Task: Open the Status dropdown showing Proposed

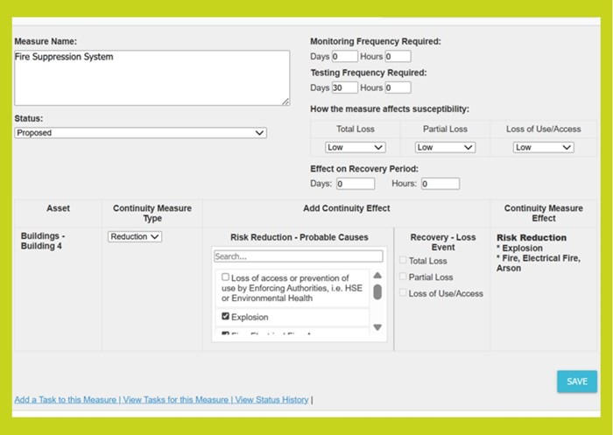Action: coord(141,133)
